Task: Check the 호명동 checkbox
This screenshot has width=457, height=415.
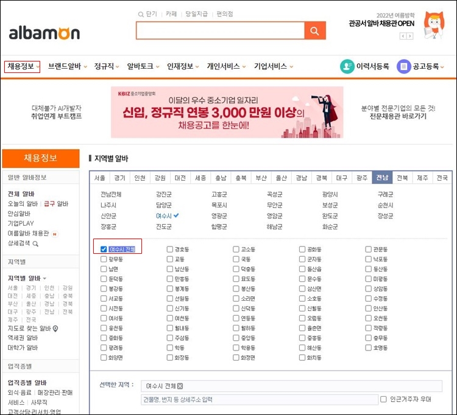Action: click(369, 347)
